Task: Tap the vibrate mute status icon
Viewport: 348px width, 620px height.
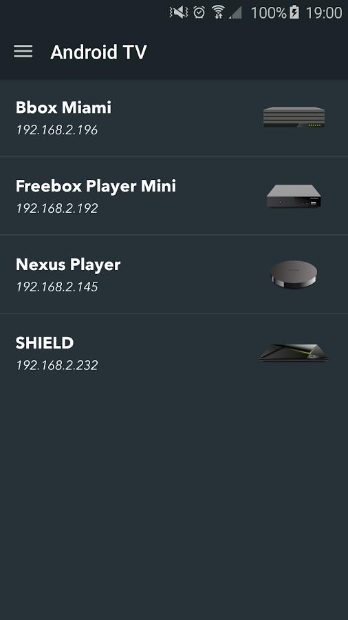Action: (x=179, y=12)
